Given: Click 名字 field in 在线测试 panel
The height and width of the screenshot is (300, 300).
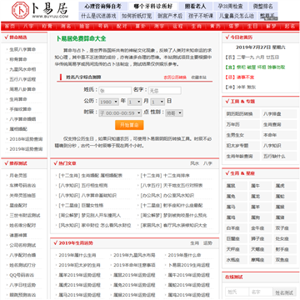Looking at the screenshot, I should pos(261,292).
